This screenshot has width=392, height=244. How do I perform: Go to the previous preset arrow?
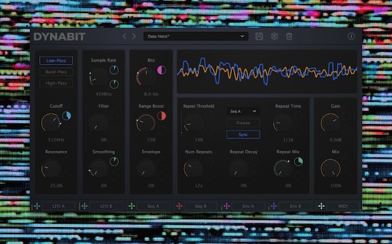(x=124, y=37)
